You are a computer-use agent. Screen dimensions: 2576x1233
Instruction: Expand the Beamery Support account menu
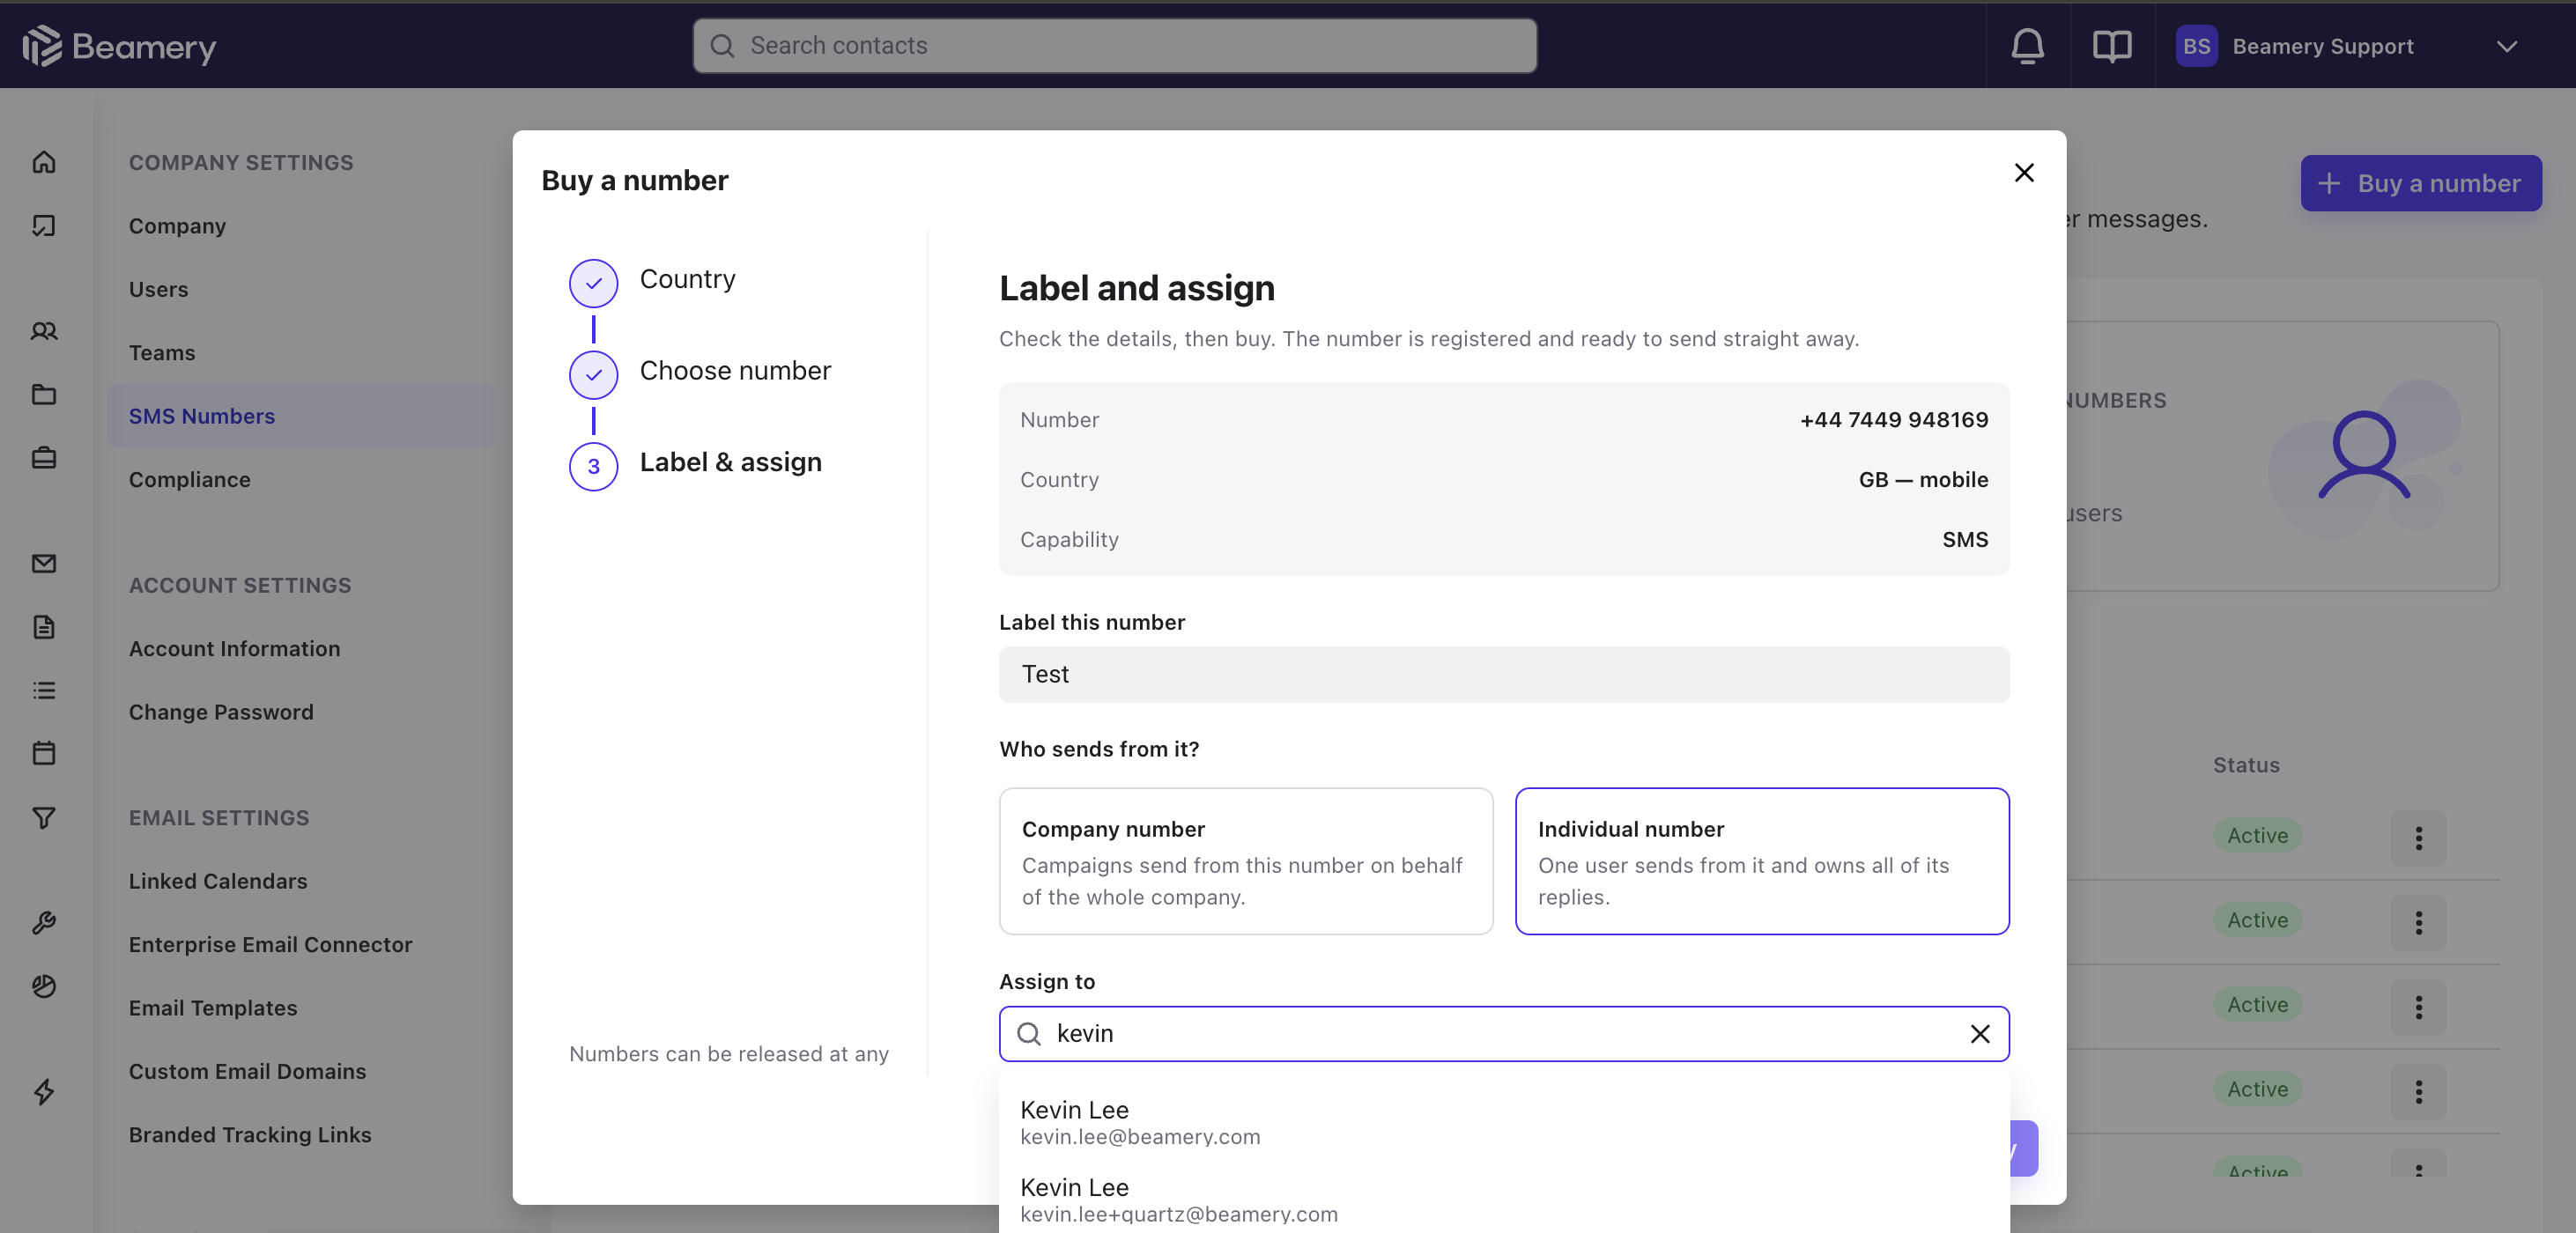click(x=2506, y=47)
